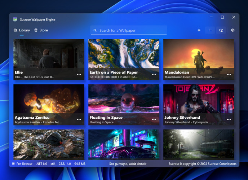Open the display preferences monitor icon

tap(221, 30)
